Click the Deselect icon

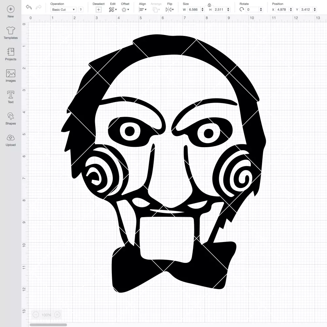pos(99,9)
